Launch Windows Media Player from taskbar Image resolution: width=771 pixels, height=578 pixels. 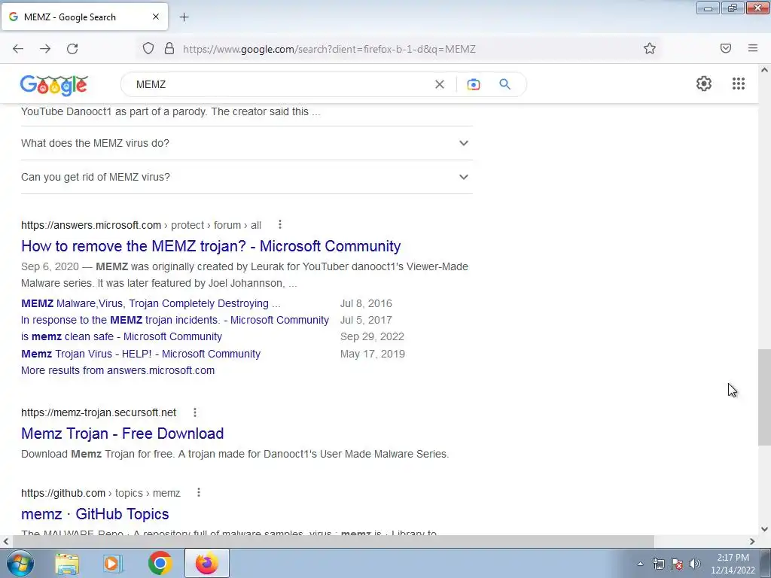[112, 564]
